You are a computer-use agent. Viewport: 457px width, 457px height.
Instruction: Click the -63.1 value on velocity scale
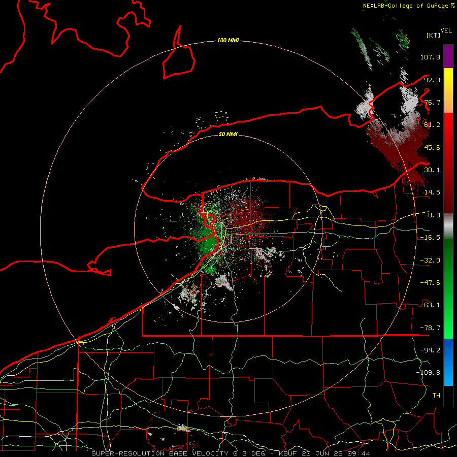[x=430, y=305]
